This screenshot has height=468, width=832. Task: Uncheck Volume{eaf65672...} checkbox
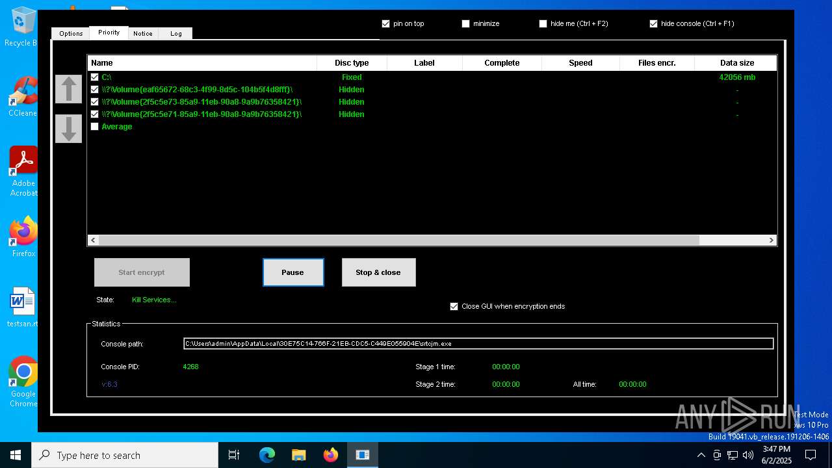(95, 90)
